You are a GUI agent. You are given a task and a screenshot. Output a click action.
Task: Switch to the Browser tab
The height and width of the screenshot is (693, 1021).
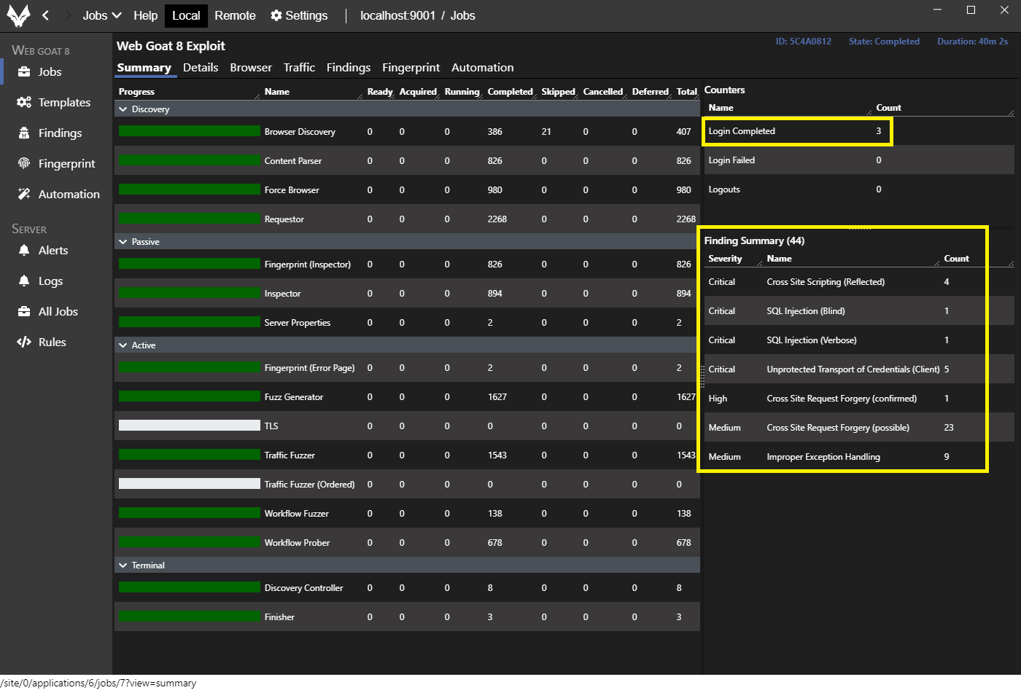click(x=251, y=67)
